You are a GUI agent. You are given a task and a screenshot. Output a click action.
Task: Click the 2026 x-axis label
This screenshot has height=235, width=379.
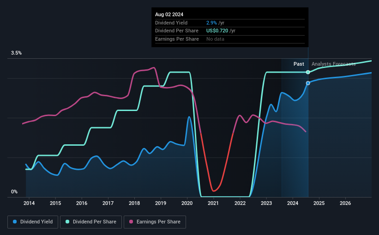point(345,203)
